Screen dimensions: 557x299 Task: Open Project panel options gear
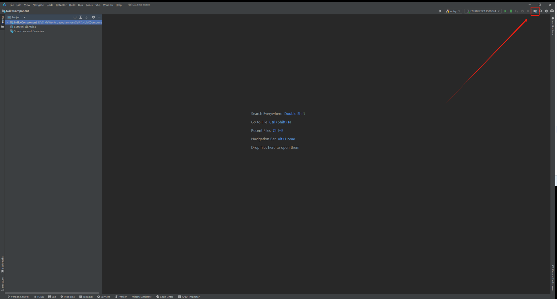(93, 17)
